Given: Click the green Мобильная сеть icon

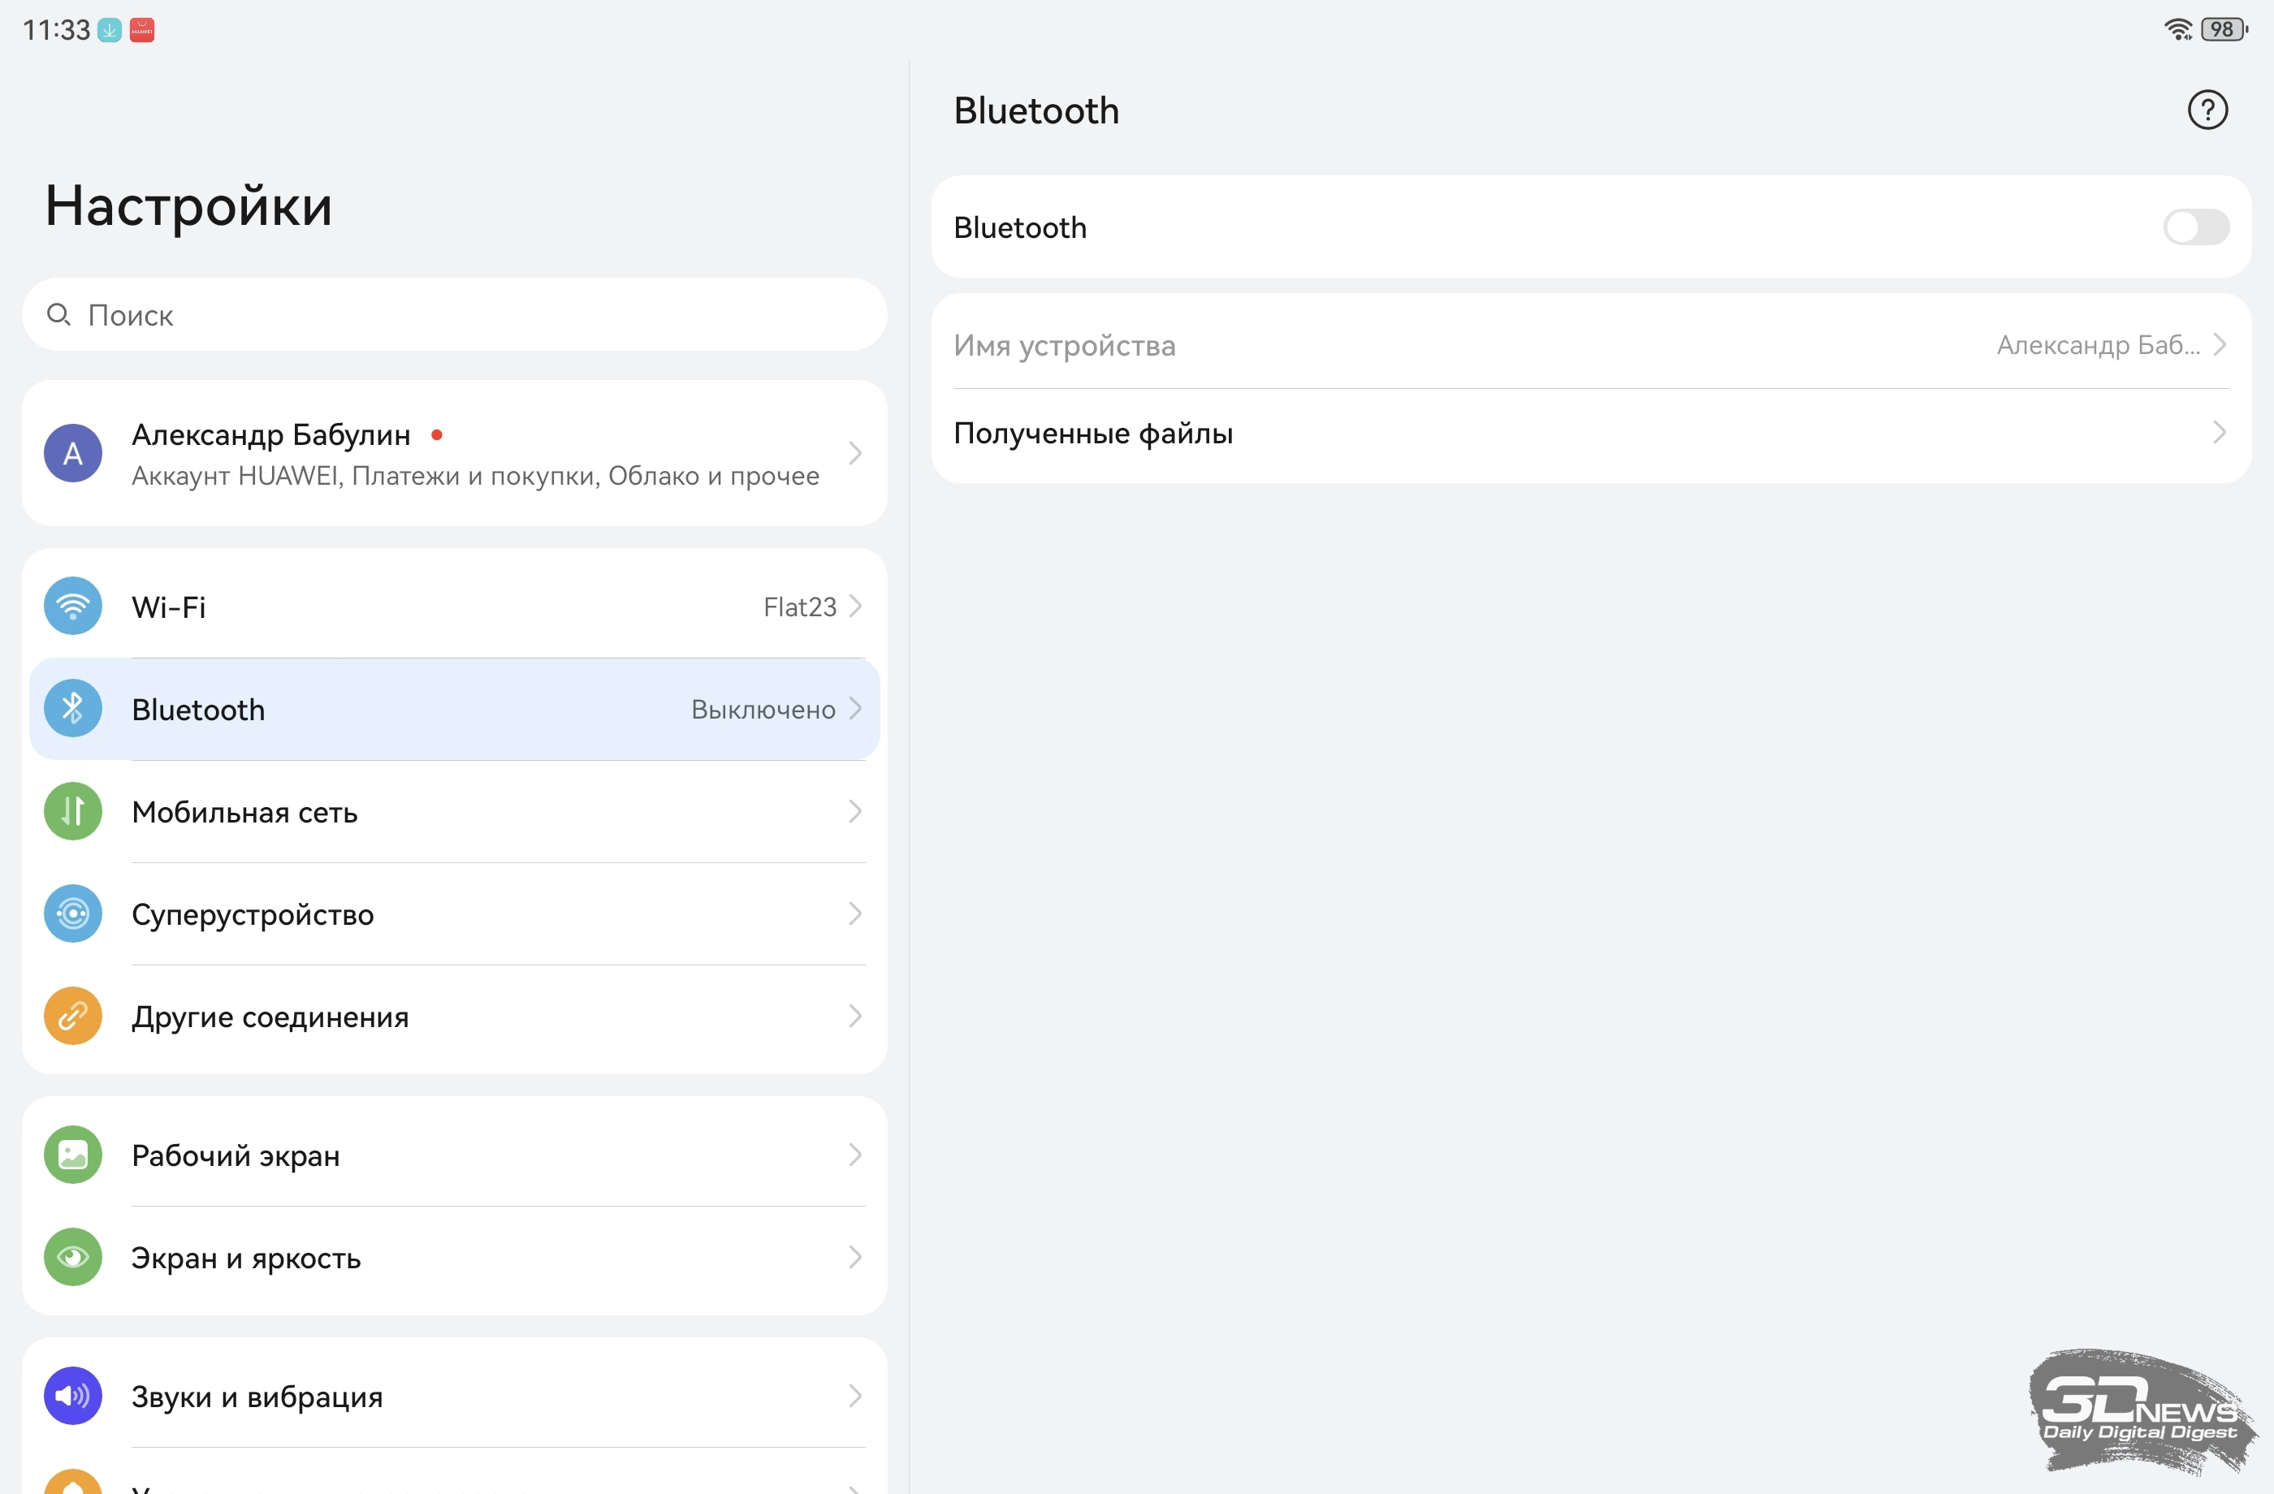Looking at the screenshot, I should click(72, 811).
